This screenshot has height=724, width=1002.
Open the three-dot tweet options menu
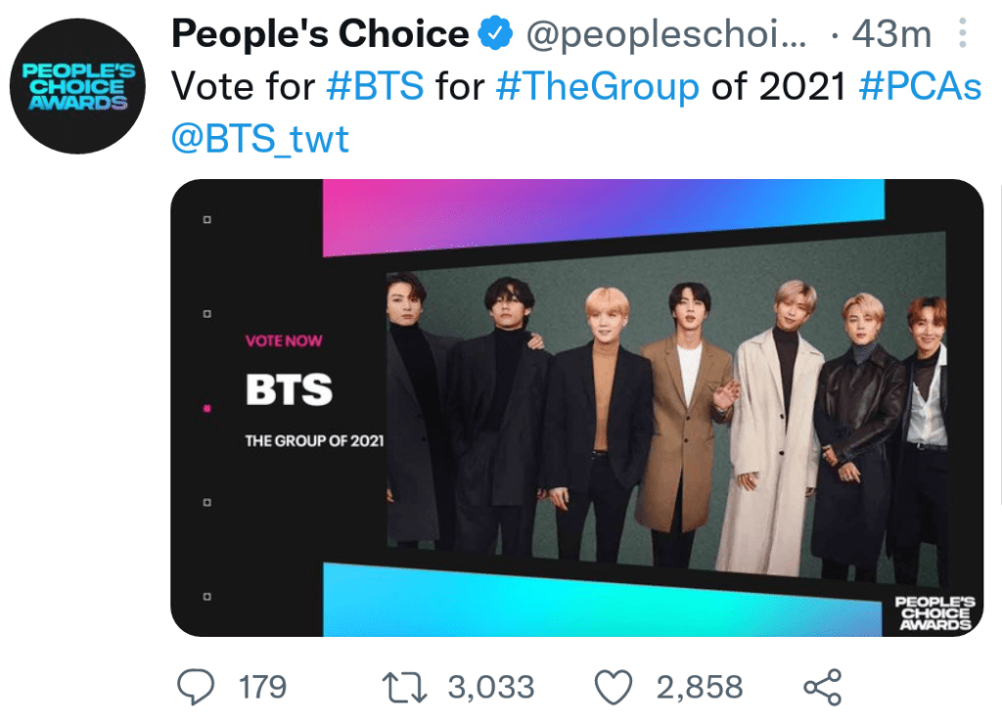click(x=963, y=36)
